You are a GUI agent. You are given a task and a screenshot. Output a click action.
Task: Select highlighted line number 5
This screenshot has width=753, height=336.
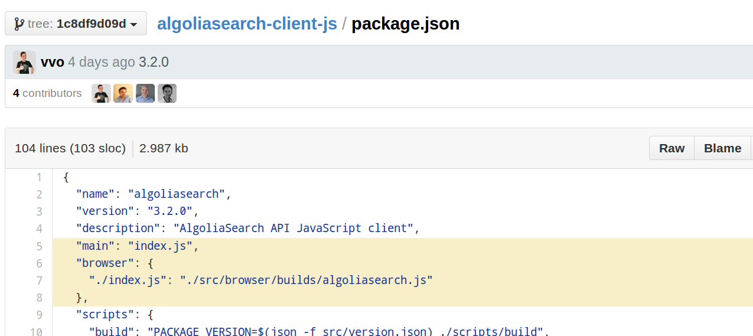tap(39, 246)
